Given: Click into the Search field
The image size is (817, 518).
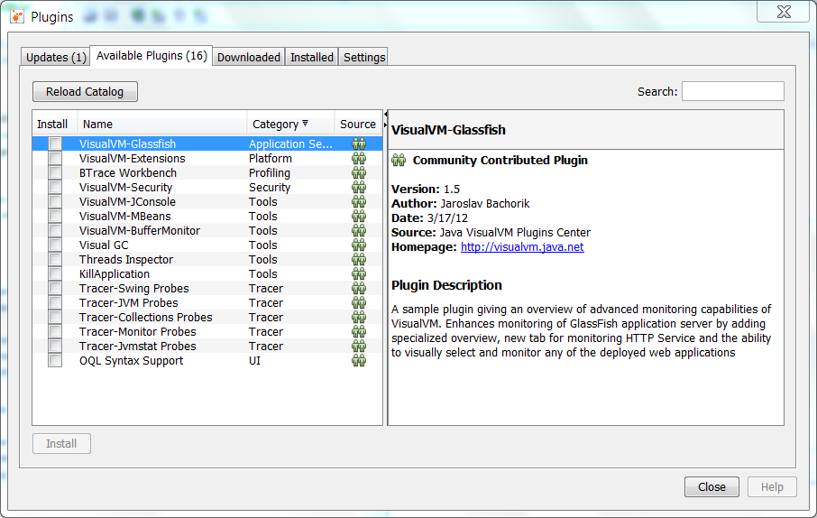Looking at the screenshot, I should [x=732, y=91].
